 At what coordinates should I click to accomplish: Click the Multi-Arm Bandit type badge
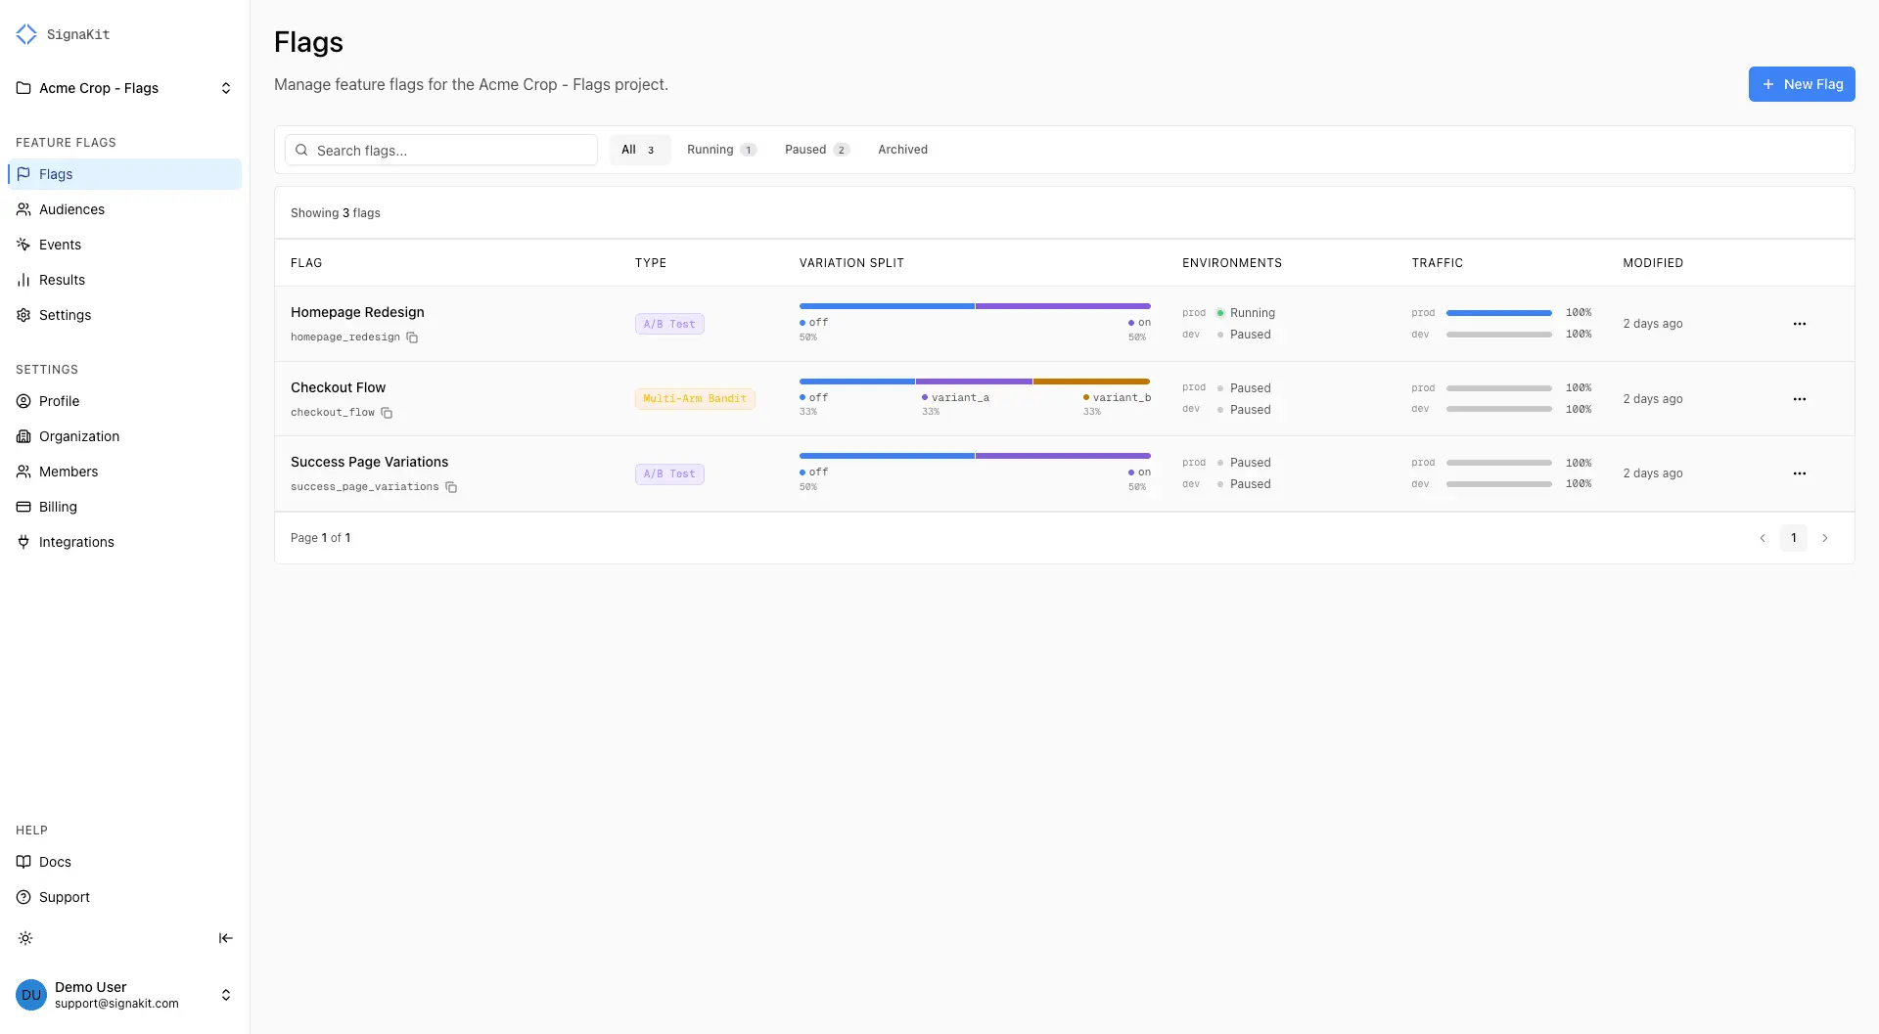click(695, 399)
